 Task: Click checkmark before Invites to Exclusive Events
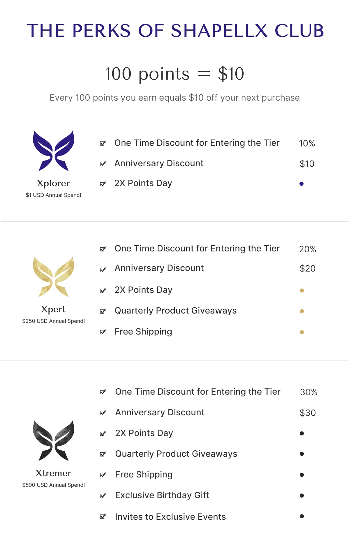coord(103,517)
